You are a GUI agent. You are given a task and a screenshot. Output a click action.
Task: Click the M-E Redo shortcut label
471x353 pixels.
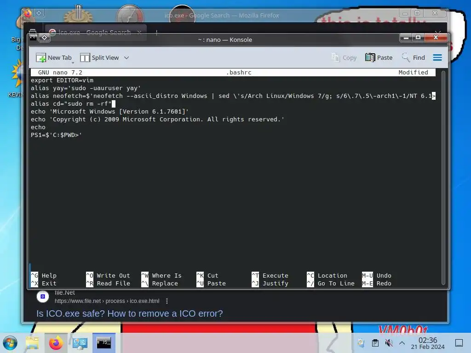click(376, 283)
